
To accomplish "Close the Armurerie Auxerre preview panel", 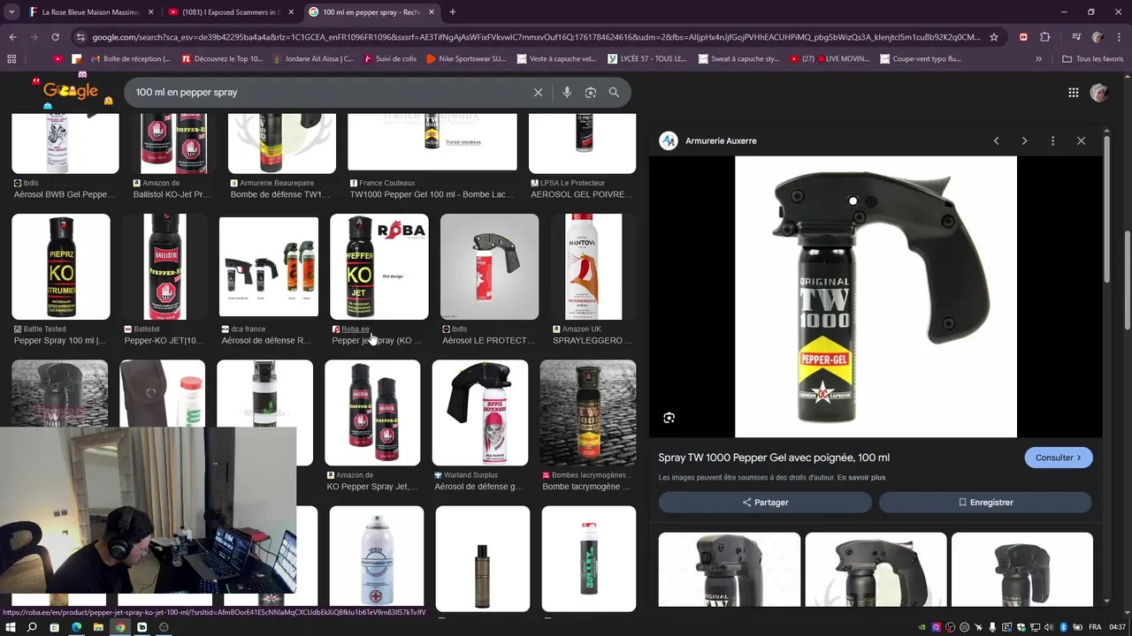I will [1081, 140].
